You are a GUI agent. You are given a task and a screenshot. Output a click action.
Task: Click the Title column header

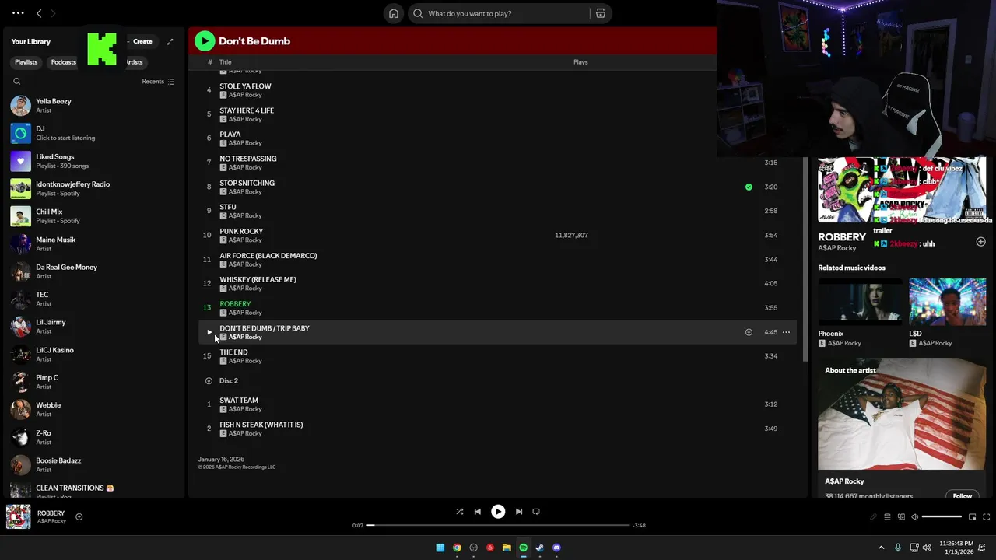point(225,62)
